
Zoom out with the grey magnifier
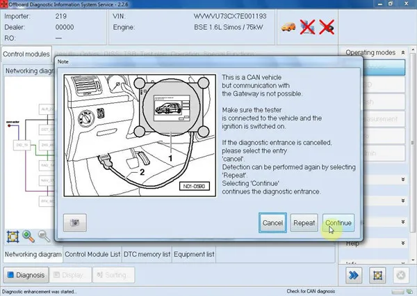point(44,236)
